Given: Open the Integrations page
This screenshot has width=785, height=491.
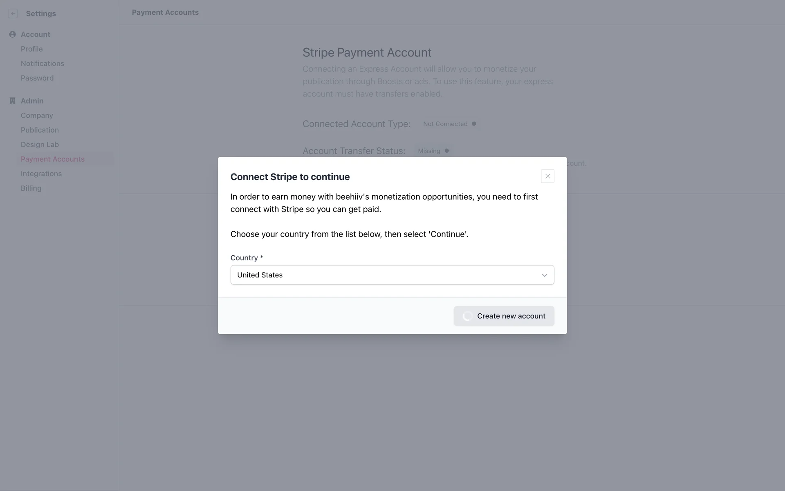Looking at the screenshot, I should [x=41, y=174].
